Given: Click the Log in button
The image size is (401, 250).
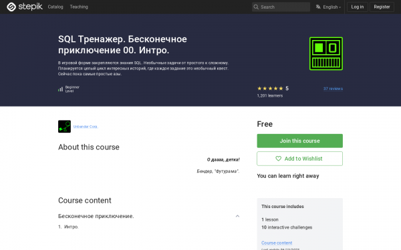Looking at the screenshot, I should 358,7.
